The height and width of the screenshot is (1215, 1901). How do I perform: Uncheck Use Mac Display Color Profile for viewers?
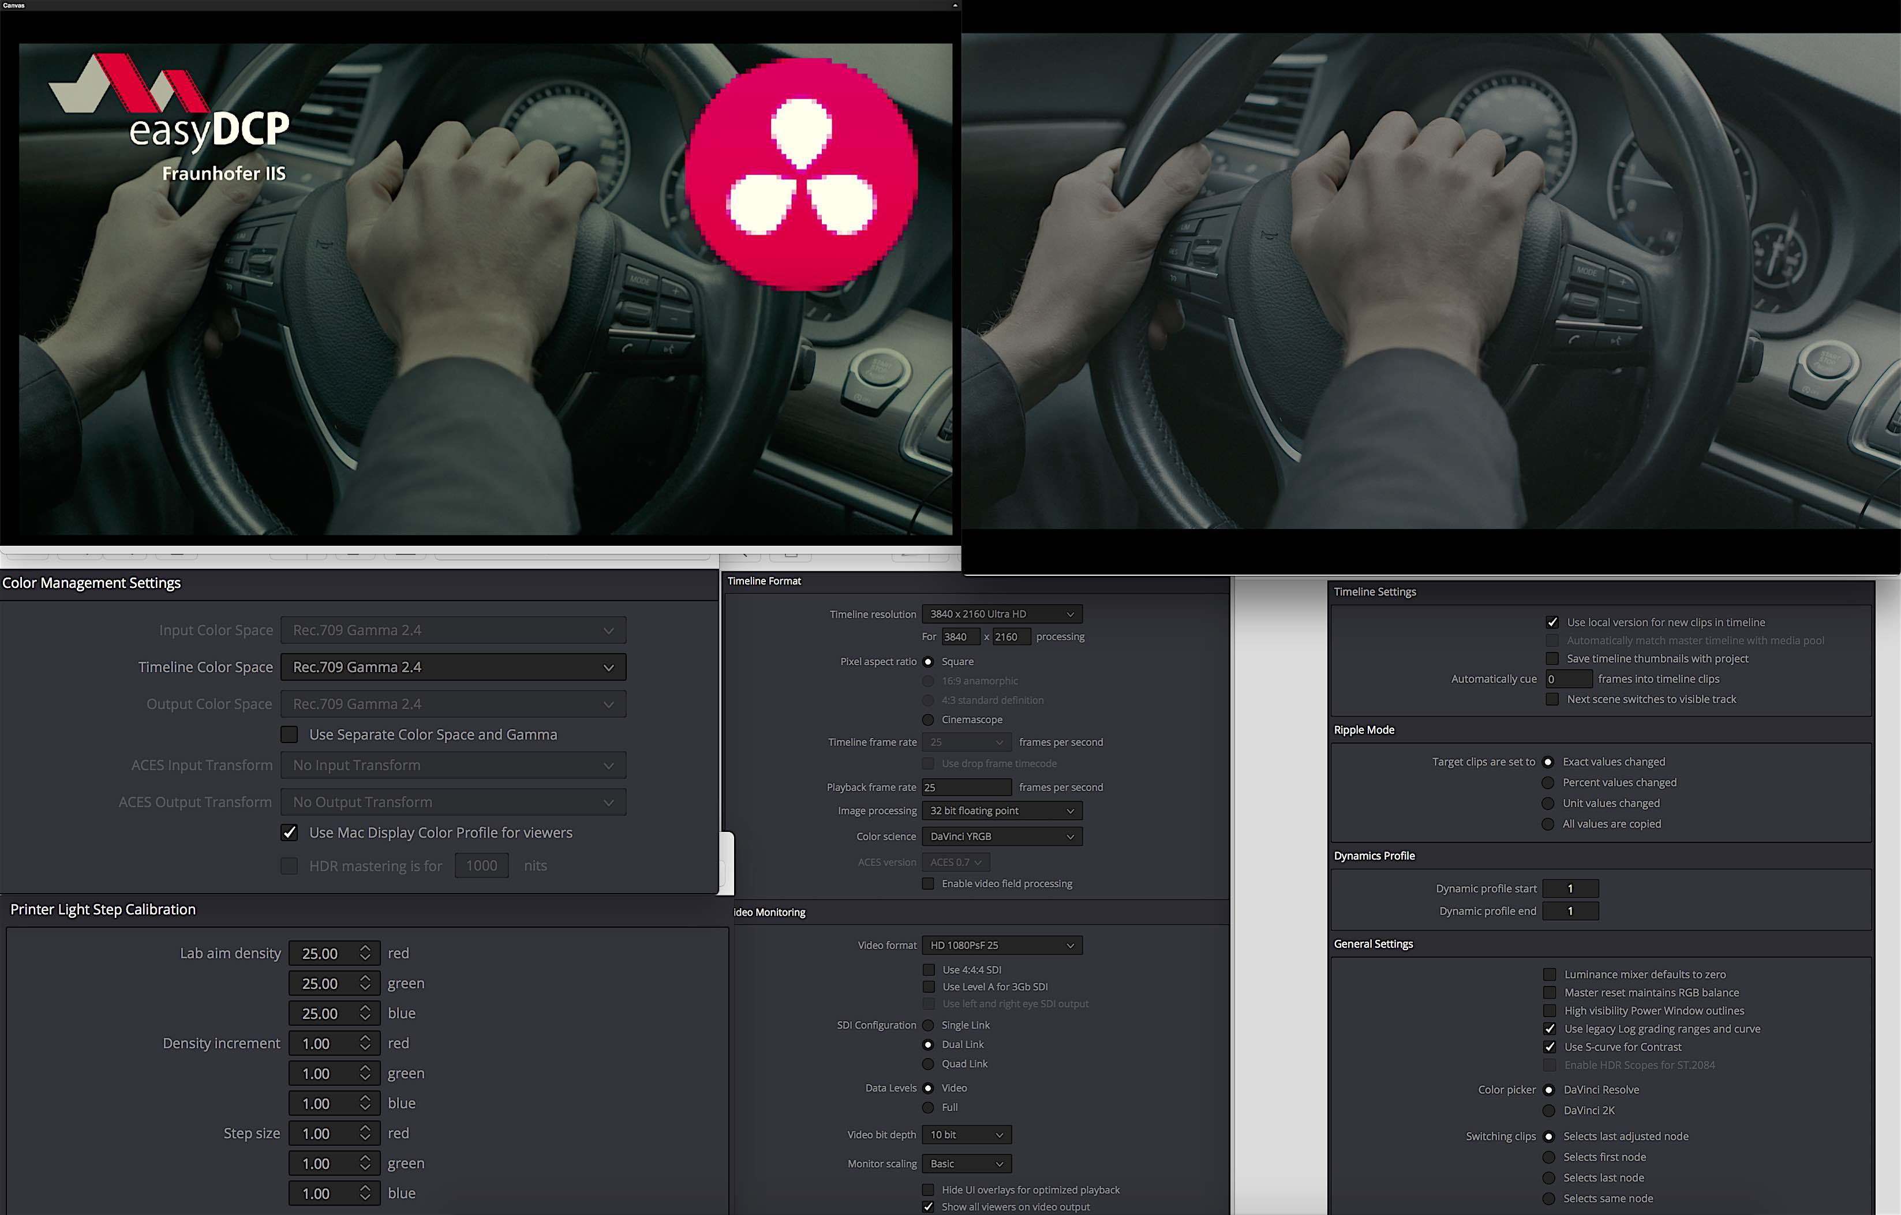tap(290, 832)
